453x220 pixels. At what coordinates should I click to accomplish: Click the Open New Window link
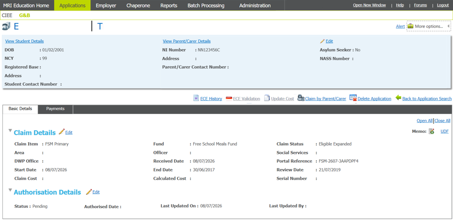pyautogui.click(x=369, y=5)
